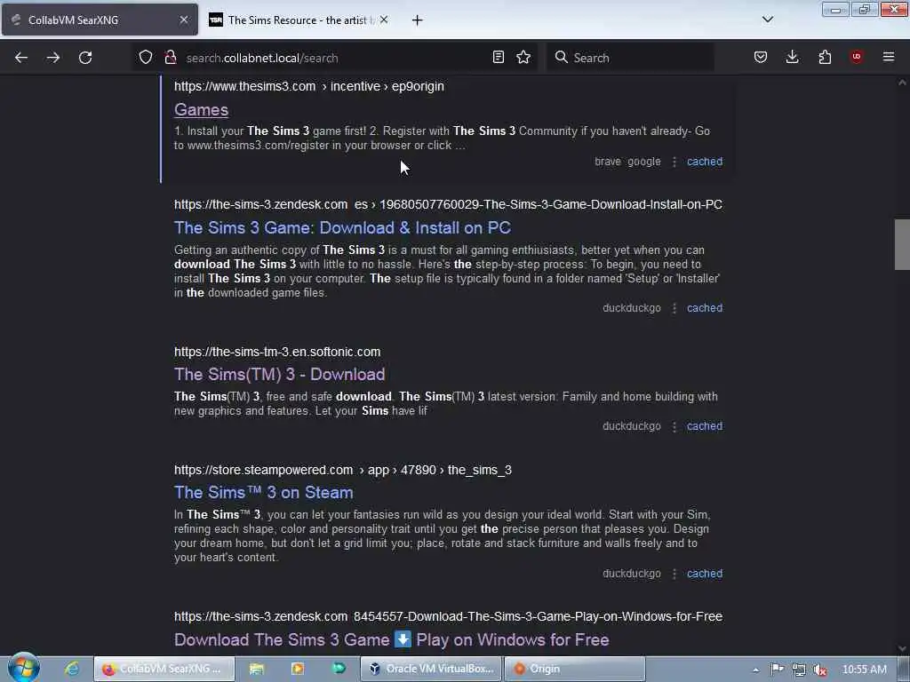This screenshot has width=910, height=682.
Task: Click the the-sims-tm-3.en.softonic.com URL text
Action: click(277, 352)
